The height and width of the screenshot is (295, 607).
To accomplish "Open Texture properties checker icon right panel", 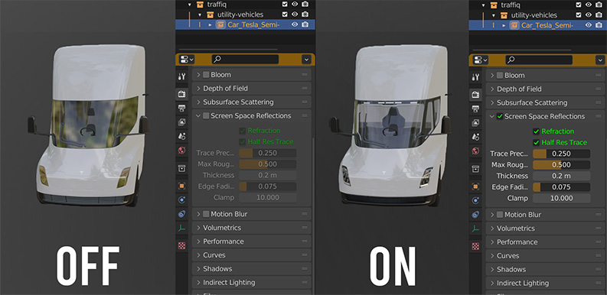I will 475,246.
